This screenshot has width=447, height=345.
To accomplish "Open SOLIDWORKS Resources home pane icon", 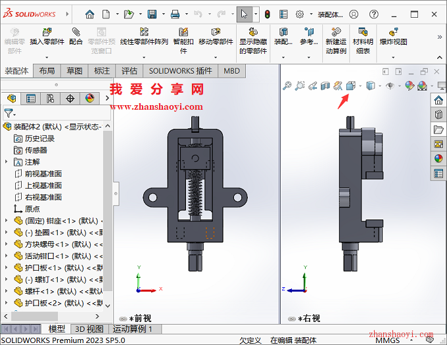I will (x=438, y=100).
